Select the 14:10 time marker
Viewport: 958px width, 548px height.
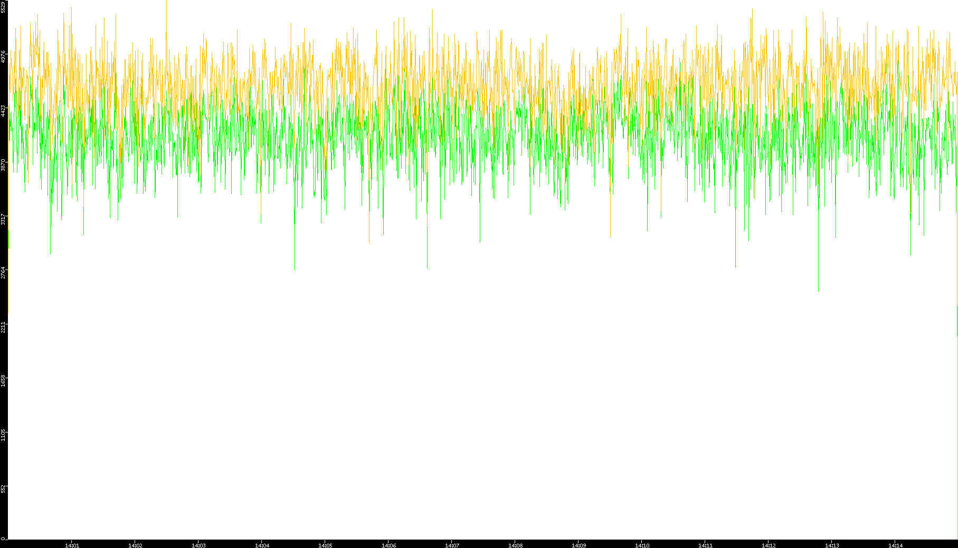[x=642, y=545]
